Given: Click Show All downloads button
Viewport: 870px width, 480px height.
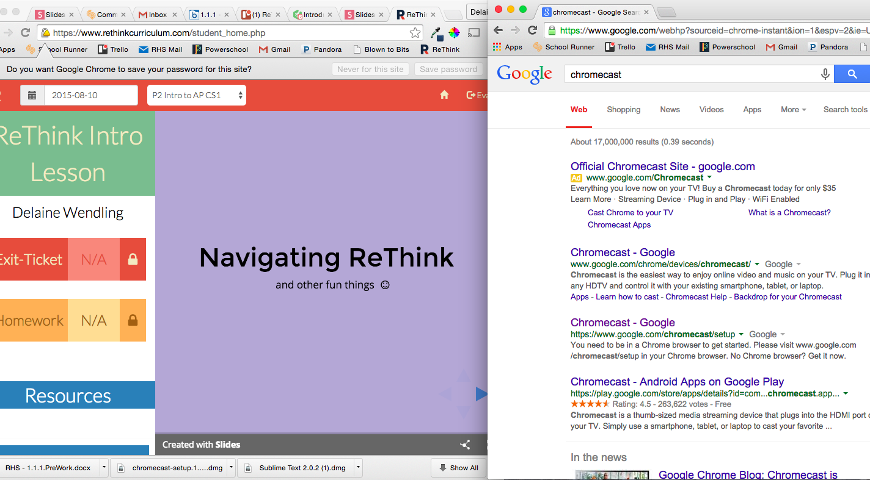Looking at the screenshot, I should 458,468.
